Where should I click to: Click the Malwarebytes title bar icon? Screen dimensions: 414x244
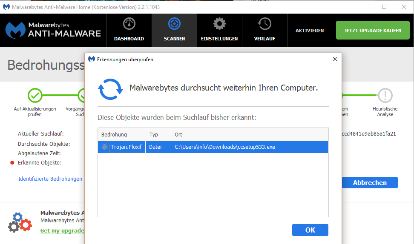6,7
